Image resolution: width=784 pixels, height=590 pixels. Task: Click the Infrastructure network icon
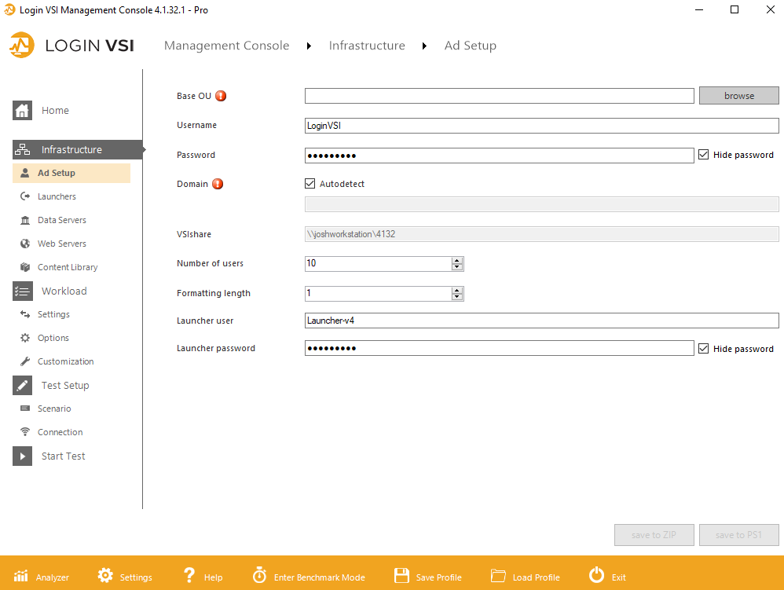point(23,149)
